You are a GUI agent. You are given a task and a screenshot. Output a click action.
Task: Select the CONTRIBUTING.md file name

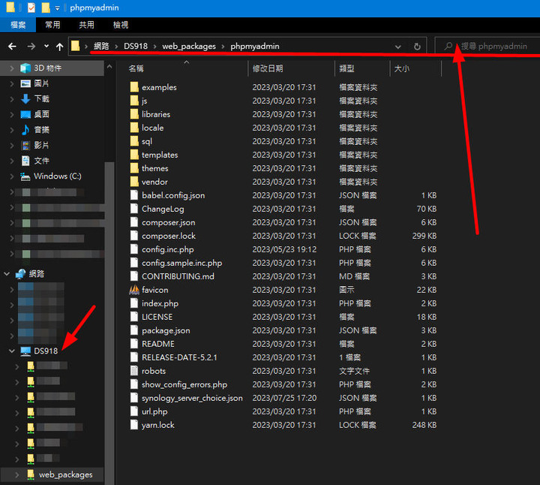(178, 276)
